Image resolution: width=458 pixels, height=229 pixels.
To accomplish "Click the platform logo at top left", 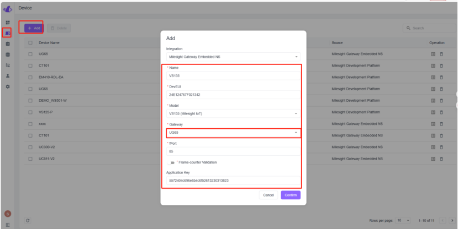I will pos(8,9).
